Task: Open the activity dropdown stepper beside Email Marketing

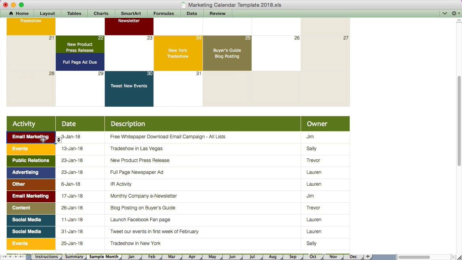Action: click(59, 140)
